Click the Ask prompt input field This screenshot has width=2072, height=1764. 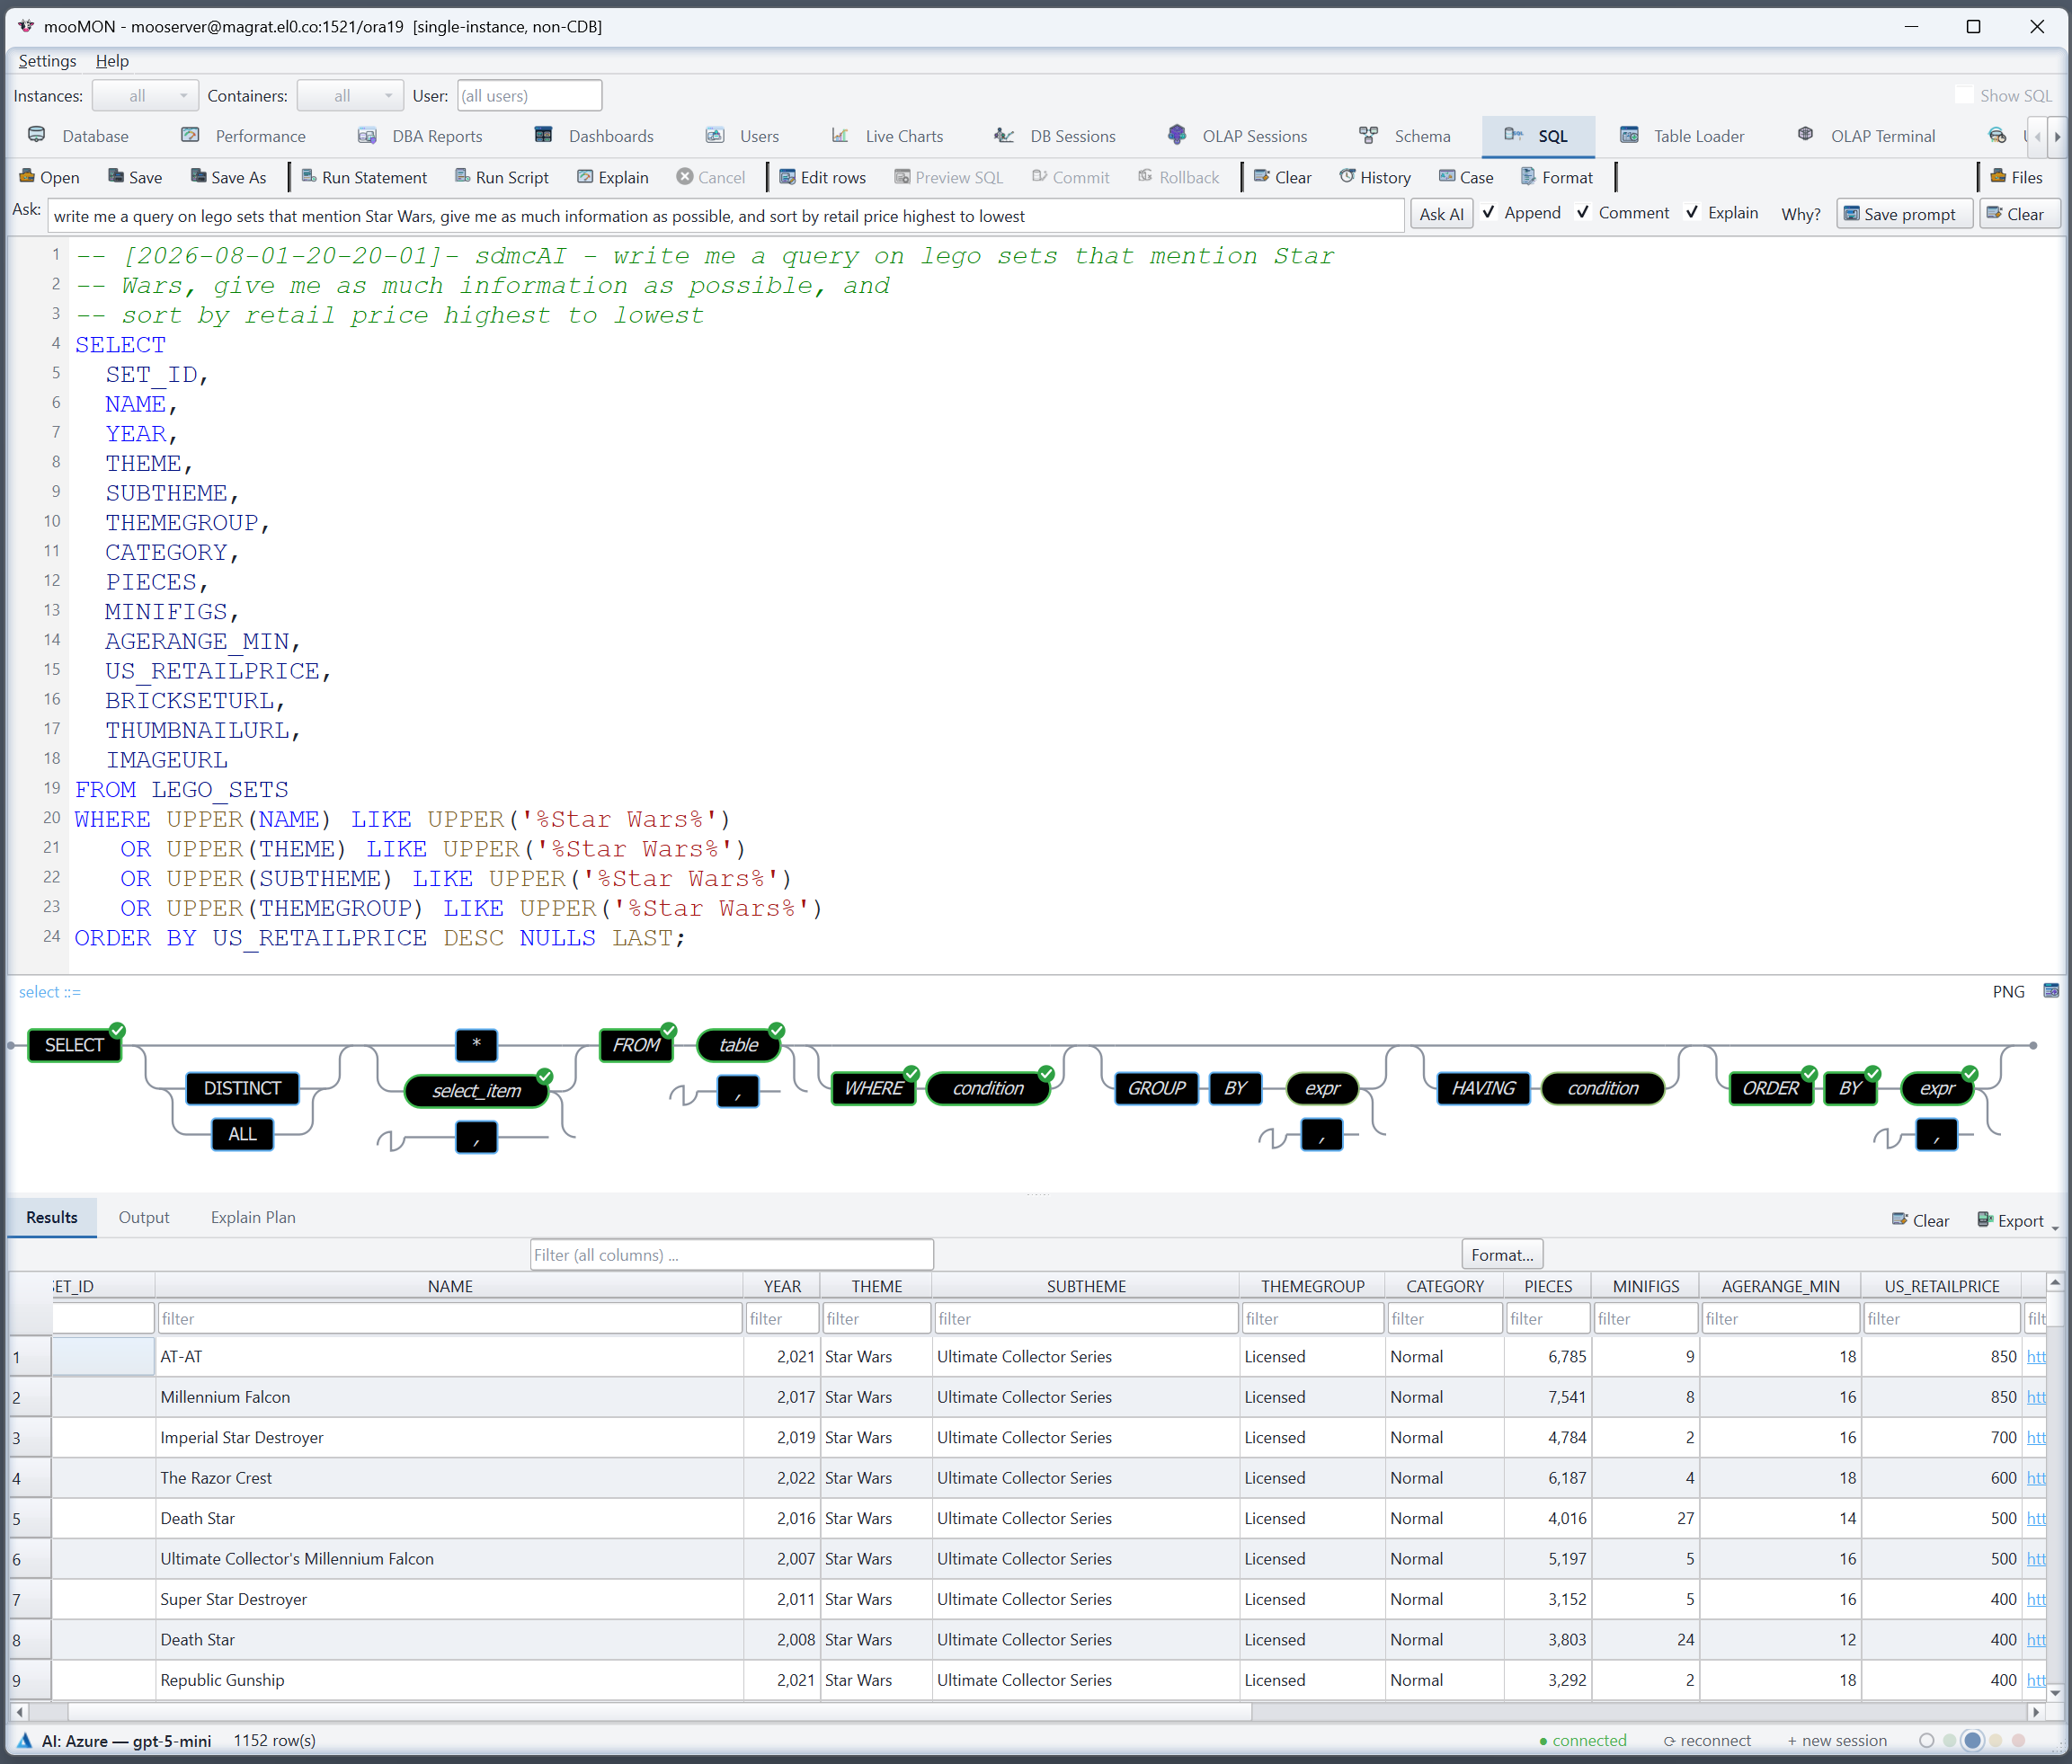point(726,216)
